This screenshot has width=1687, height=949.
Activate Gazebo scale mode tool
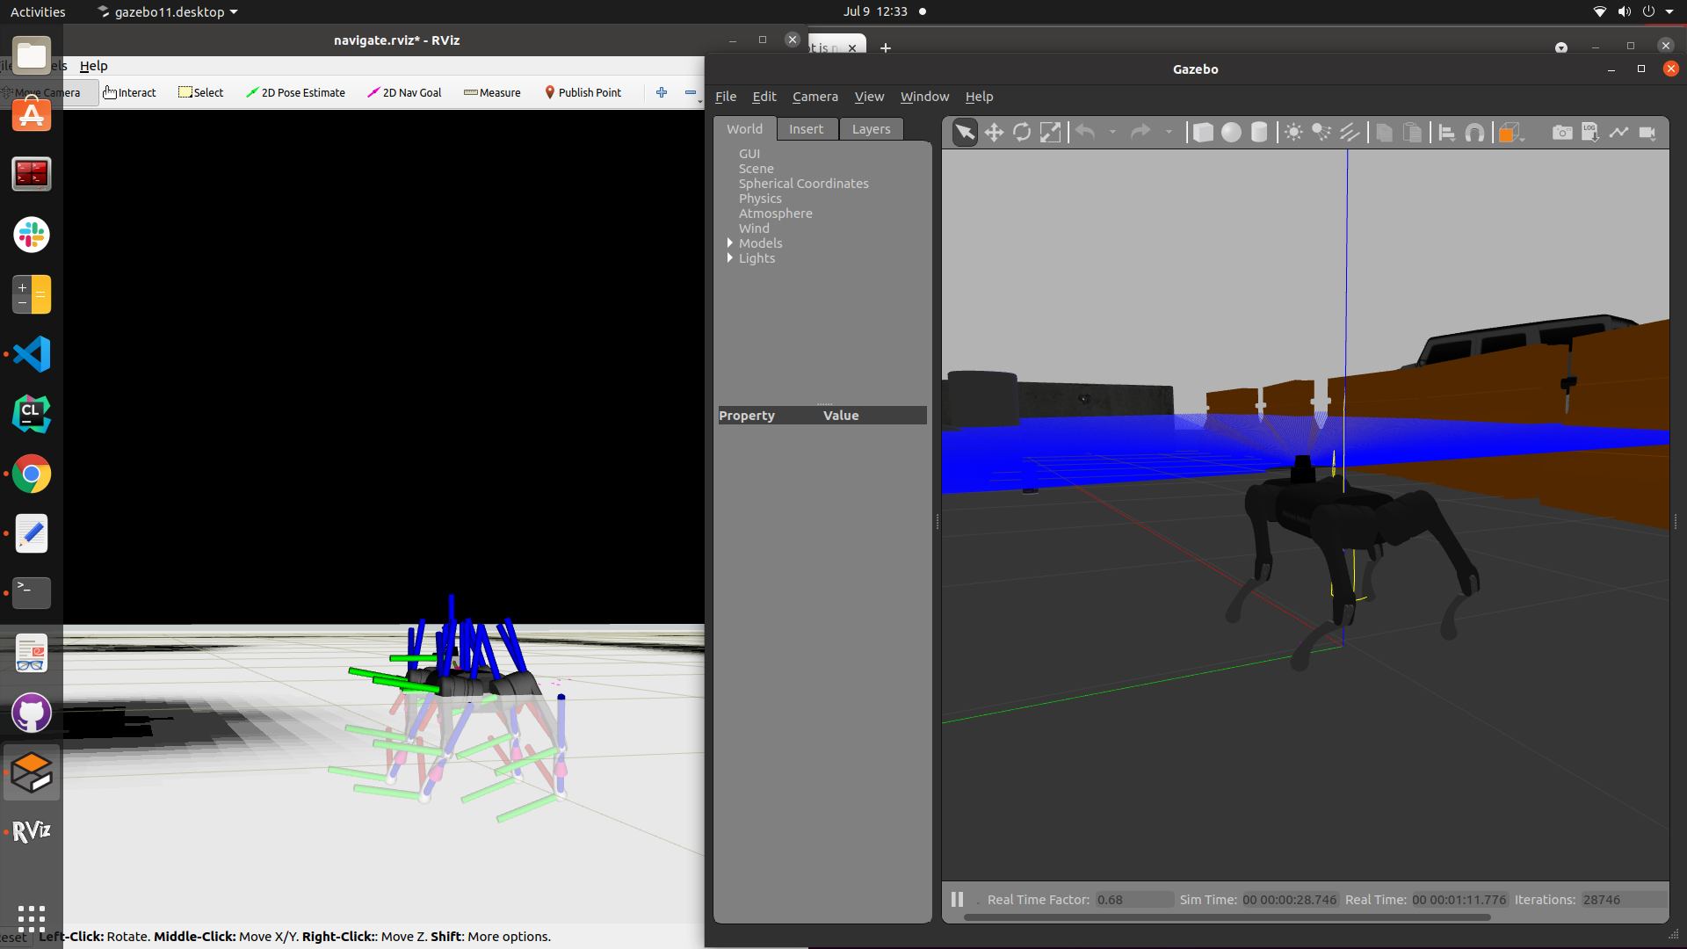1050,133
